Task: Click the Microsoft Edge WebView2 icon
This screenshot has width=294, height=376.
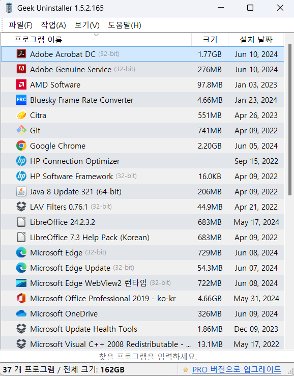Action: [21, 283]
